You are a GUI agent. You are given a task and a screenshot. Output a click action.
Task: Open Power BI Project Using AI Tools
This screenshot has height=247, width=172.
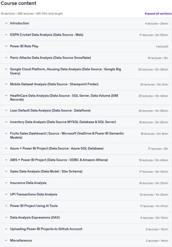point(34,206)
